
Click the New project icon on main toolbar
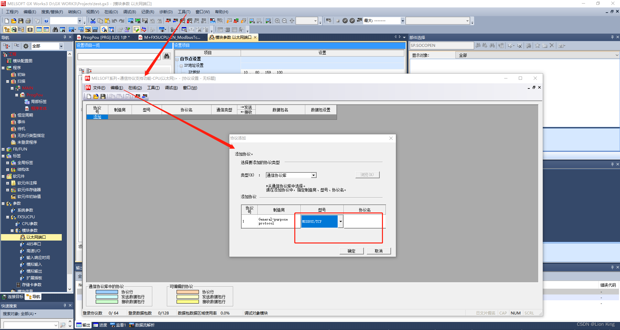pyautogui.click(x=7, y=20)
